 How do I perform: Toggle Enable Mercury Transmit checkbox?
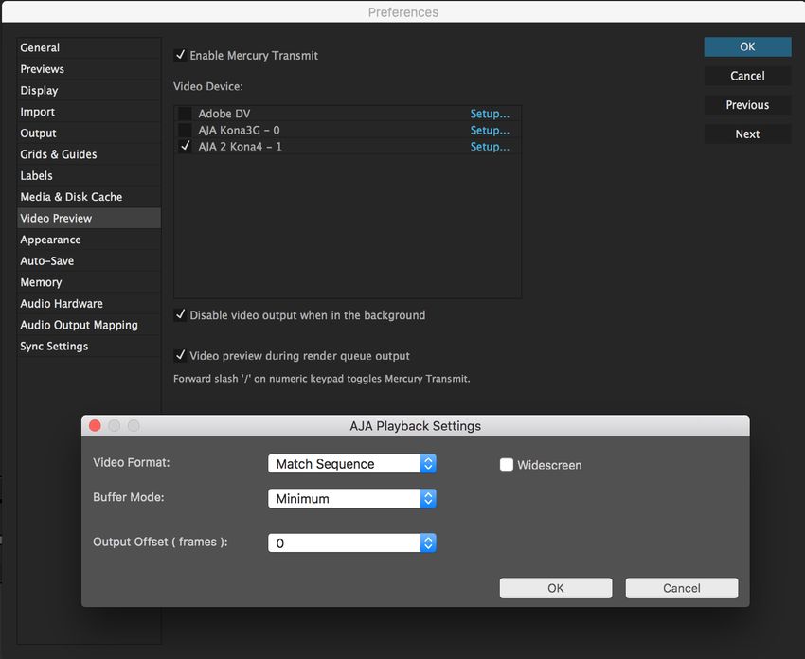click(x=180, y=55)
